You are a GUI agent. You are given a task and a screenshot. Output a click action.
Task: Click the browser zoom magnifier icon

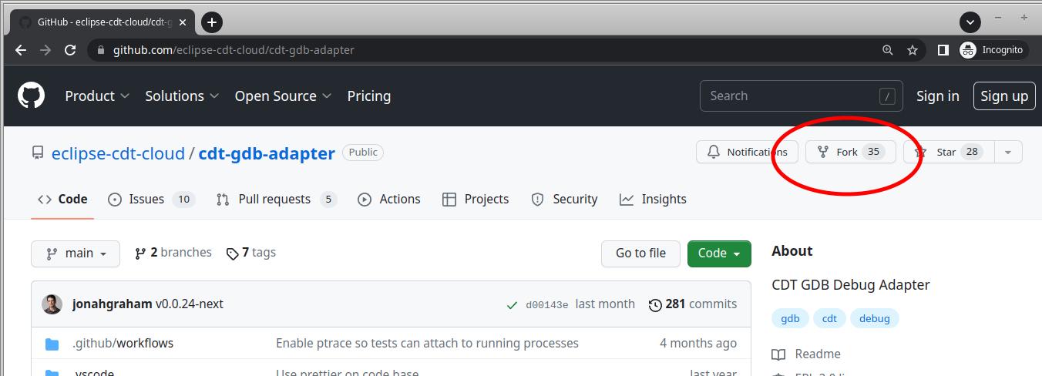pos(888,50)
